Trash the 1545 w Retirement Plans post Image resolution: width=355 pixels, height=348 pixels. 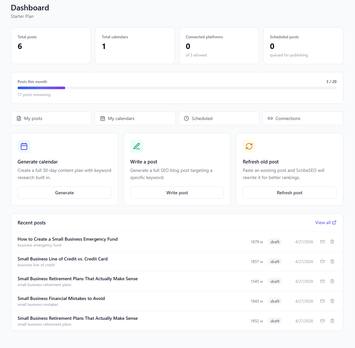coord(332,281)
